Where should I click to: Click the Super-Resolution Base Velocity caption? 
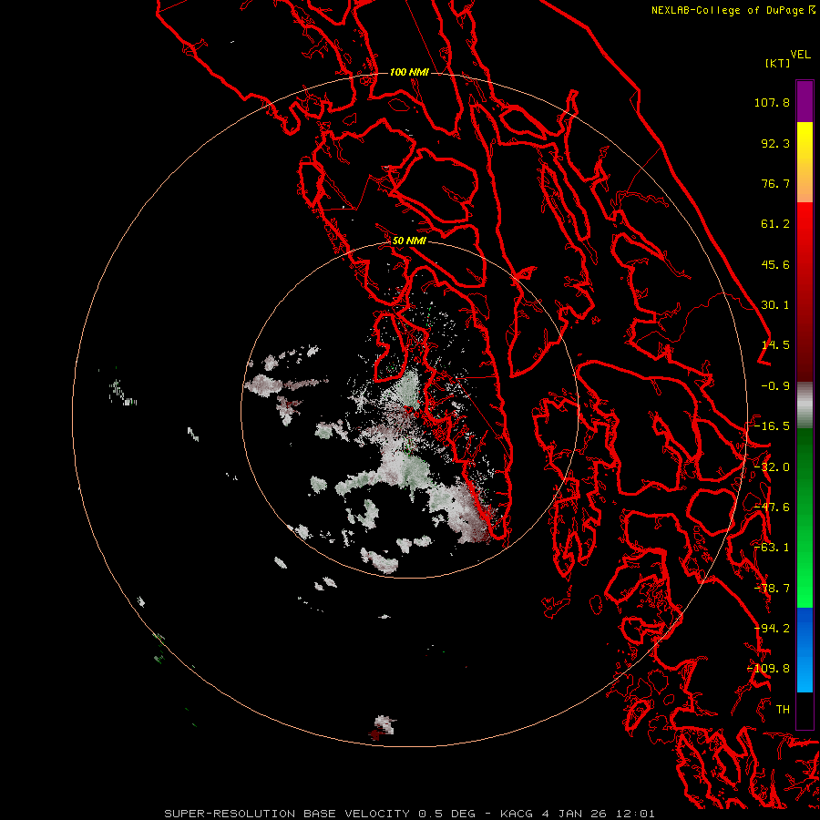coord(409,814)
